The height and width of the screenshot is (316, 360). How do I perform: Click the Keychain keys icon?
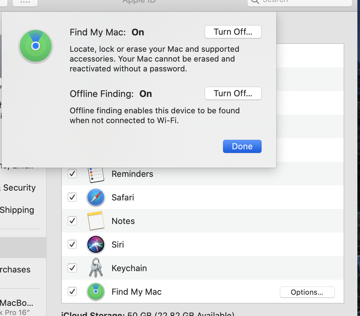coord(96,268)
